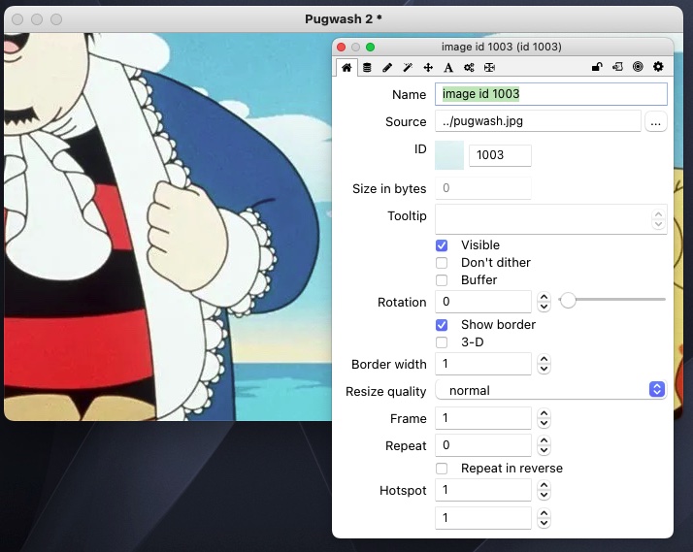Image resolution: width=693 pixels, height=552 pixels.
Task: Browse for source file with ... button
Action: point(656,121)
